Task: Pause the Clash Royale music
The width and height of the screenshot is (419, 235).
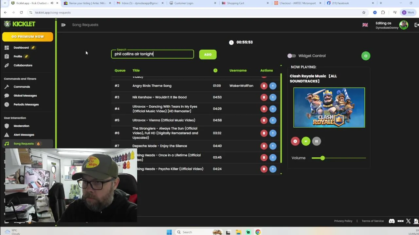Action: pos(316,141)
